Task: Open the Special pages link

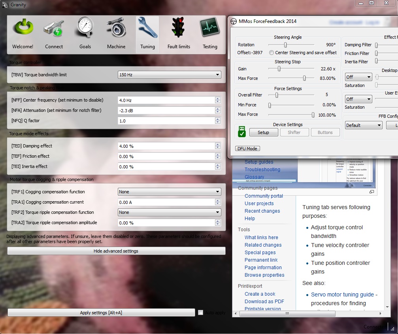Action: click(x=260, y=253)
